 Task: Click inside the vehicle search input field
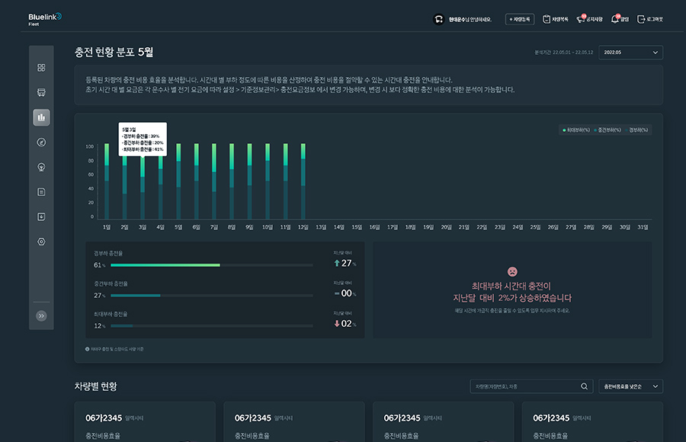[x=526, y=386]
